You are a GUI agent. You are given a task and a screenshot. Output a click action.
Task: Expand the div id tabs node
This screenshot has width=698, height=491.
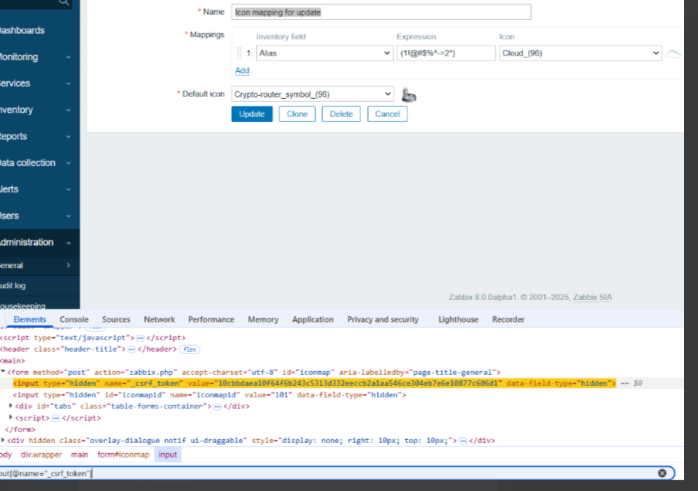pos(11,406)
